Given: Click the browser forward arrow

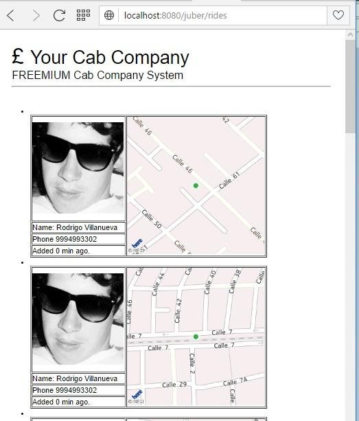Looking at the screenshot, I should (36, 15).
